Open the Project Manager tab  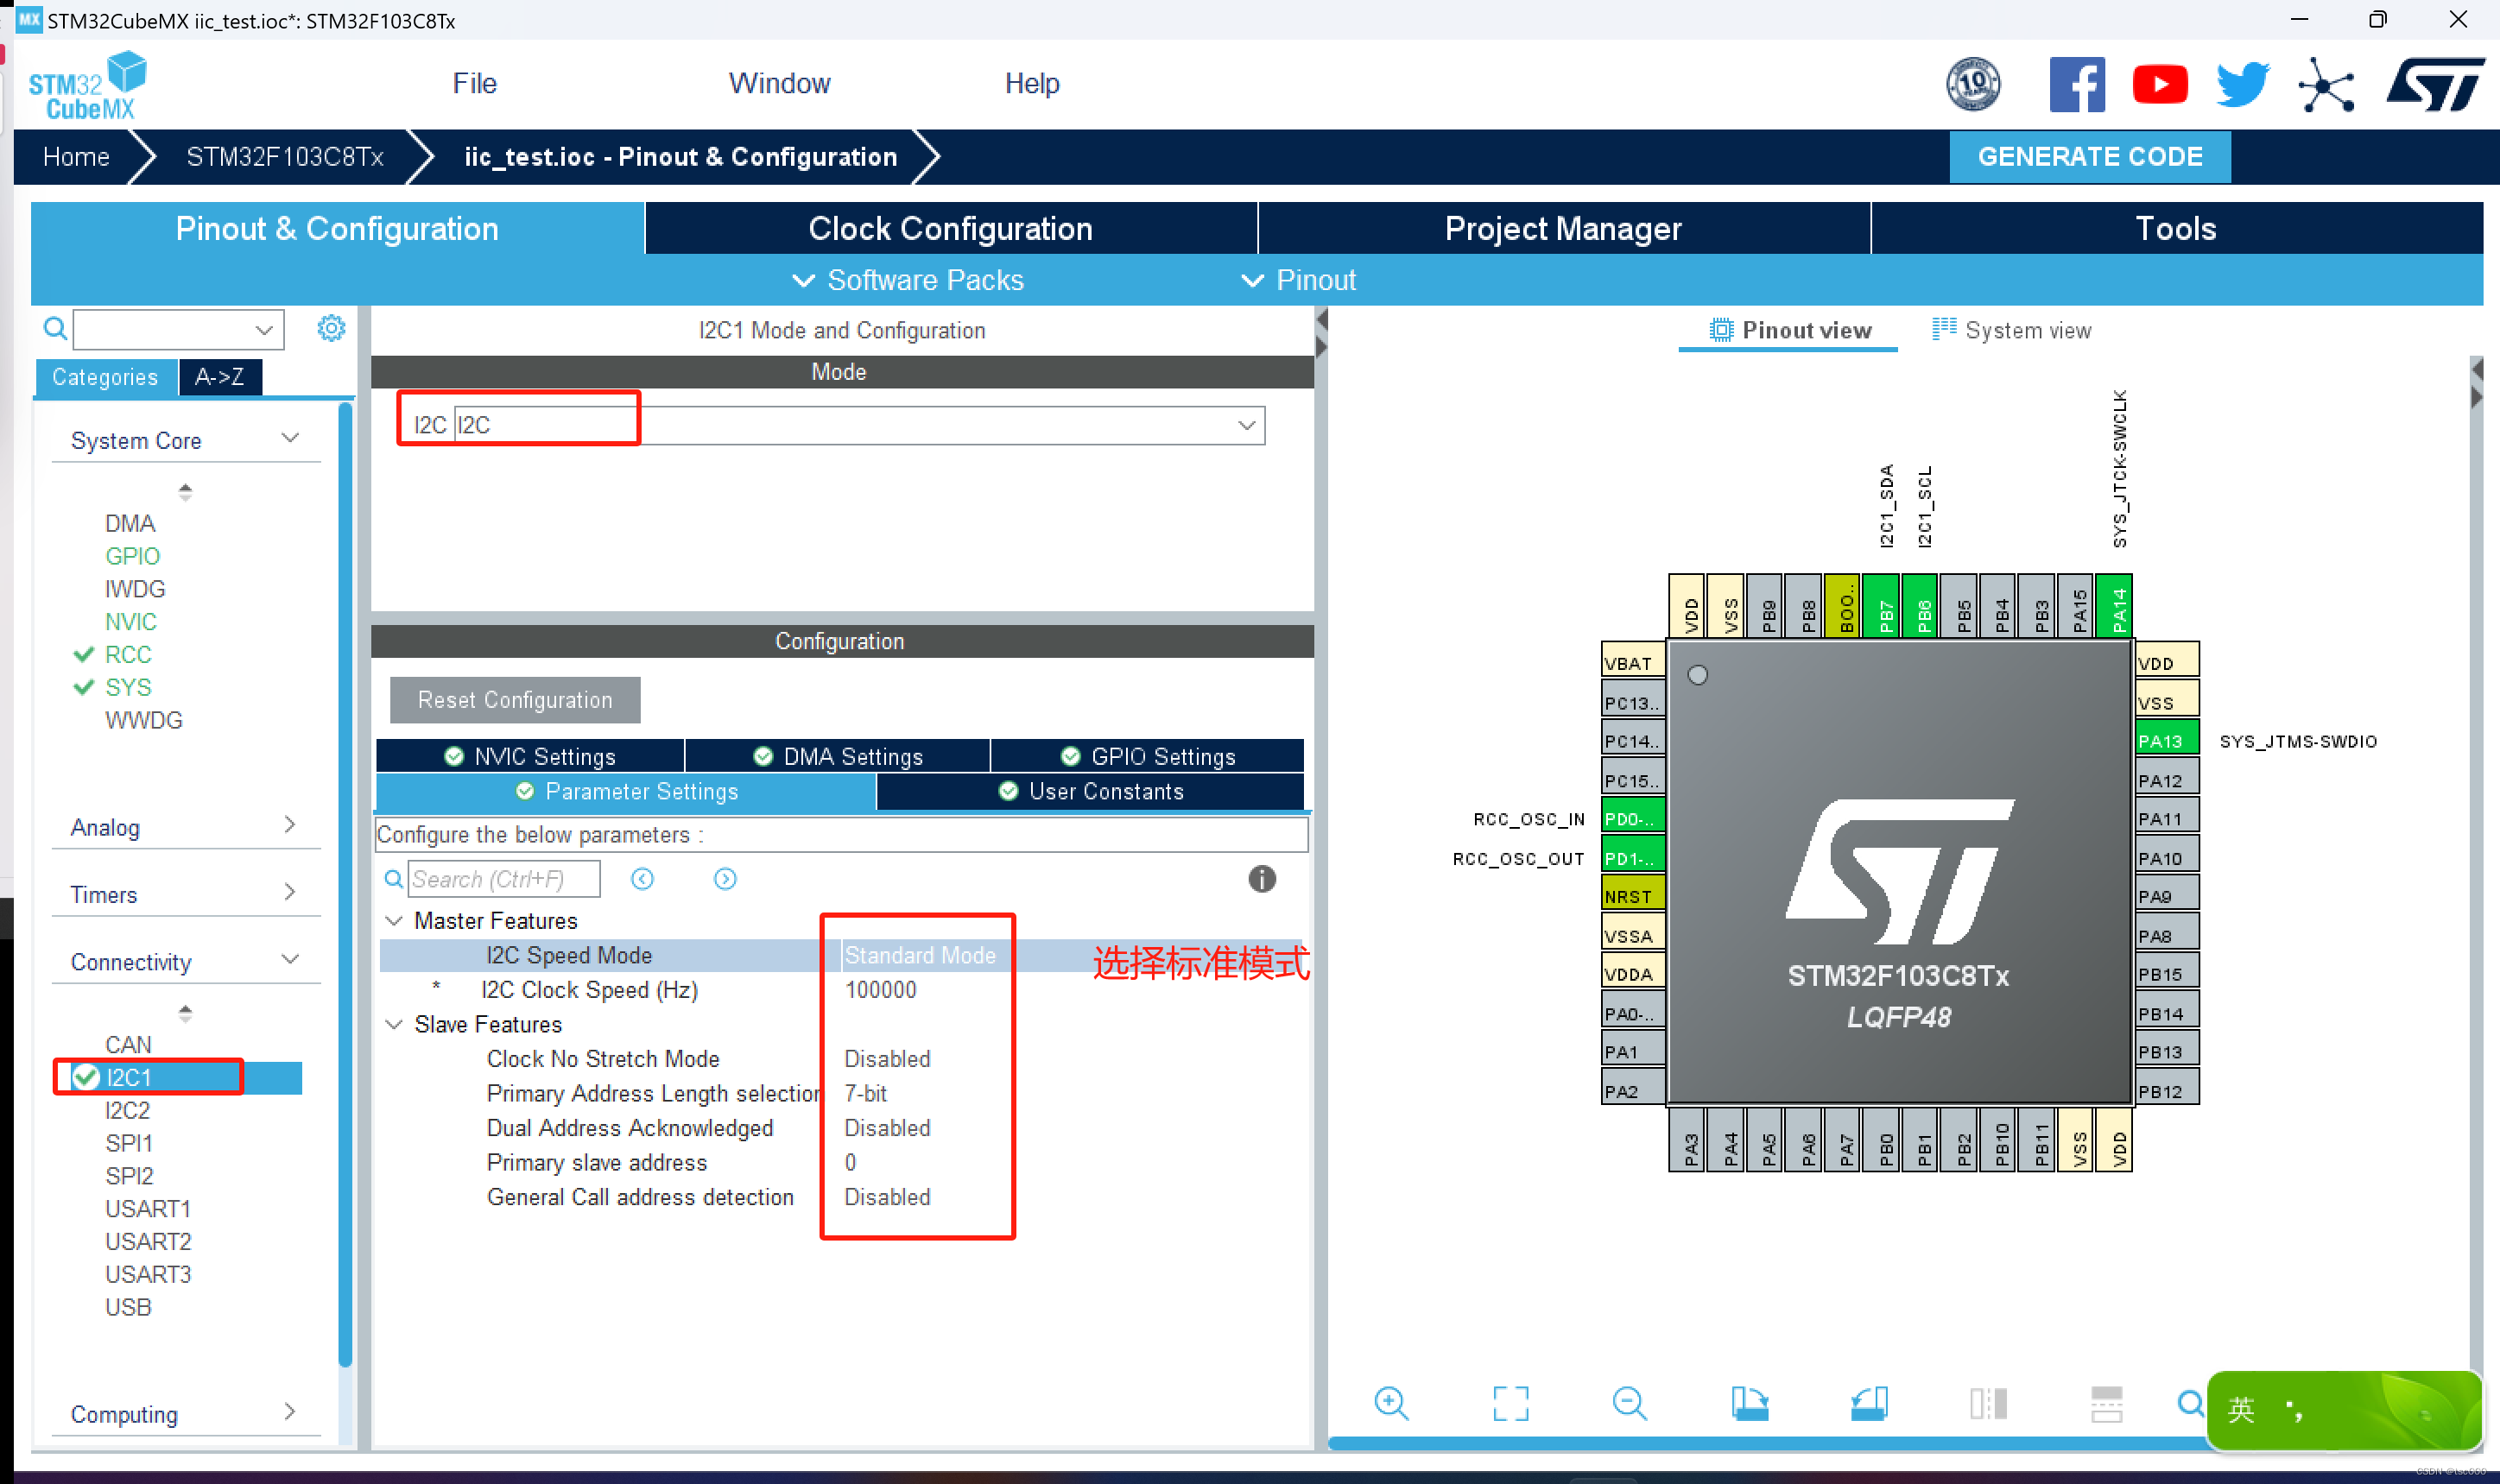click(x=1562, y=228)
